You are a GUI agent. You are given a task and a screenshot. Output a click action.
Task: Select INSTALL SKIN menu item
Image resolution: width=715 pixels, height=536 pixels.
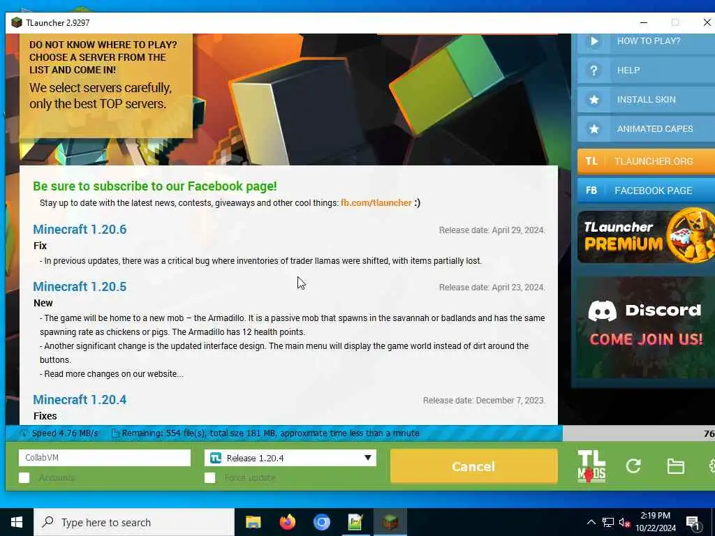coord(646,99)
